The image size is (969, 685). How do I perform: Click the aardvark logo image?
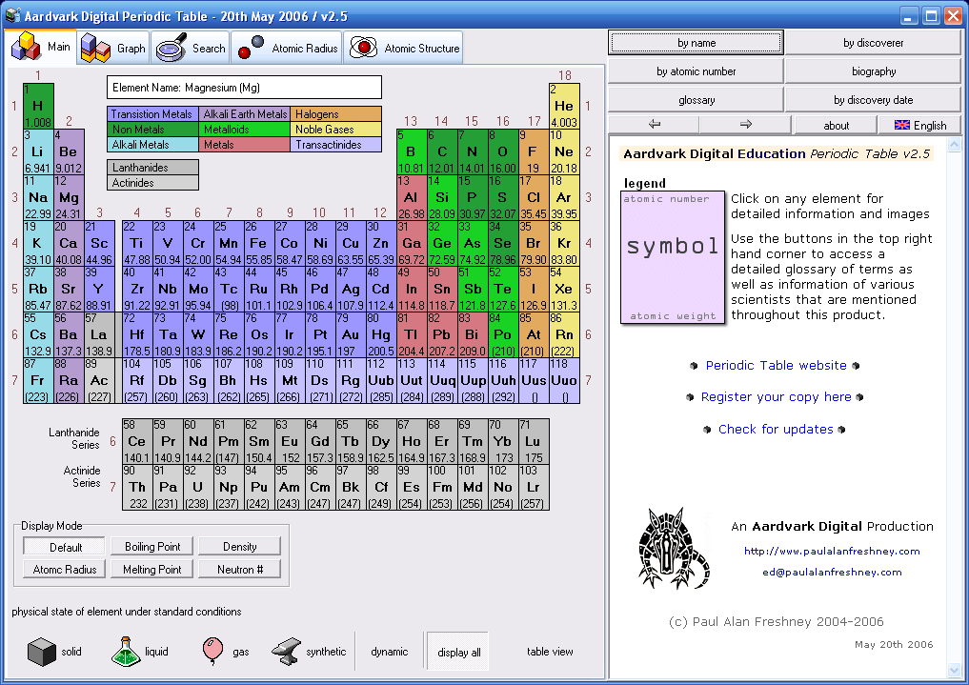click(674, 549)
